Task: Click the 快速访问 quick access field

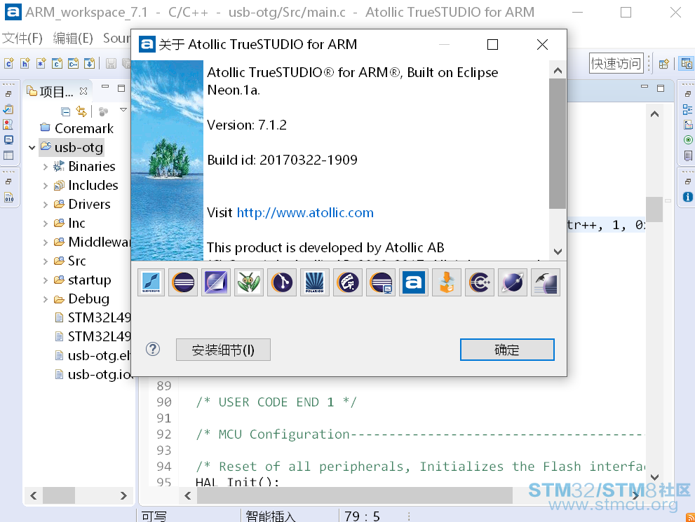Action: click(616, 63)
